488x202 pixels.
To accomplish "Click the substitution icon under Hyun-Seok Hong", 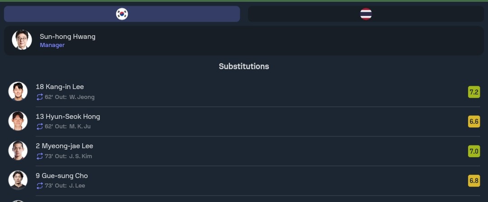I will [x=40, y=127].
